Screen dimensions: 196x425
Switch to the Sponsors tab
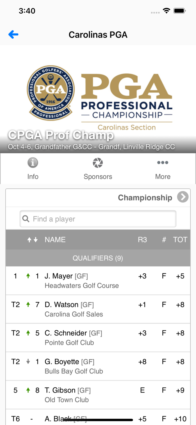98,169
